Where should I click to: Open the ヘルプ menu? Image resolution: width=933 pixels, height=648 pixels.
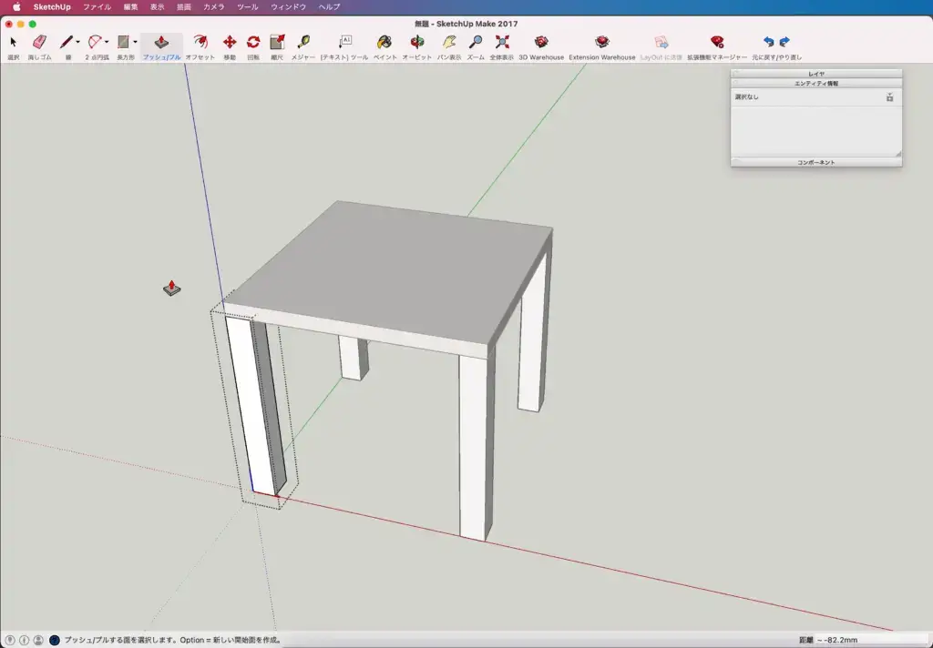pyautogui.click(x=329, y=7)
